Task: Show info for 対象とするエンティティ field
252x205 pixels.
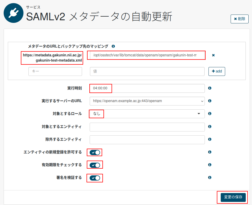Action: click(x=210, y=127)
